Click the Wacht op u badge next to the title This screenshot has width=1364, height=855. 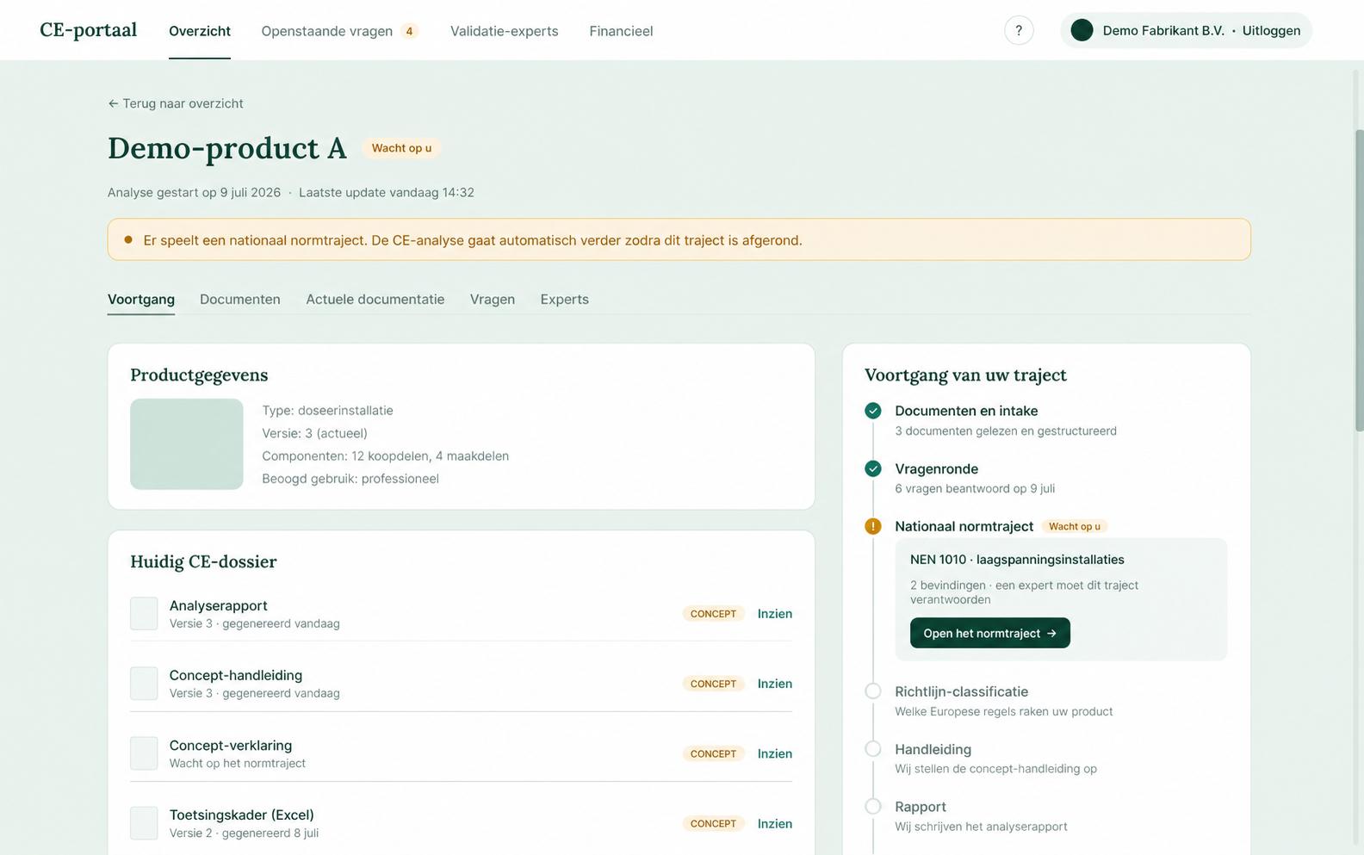point(401,148)
